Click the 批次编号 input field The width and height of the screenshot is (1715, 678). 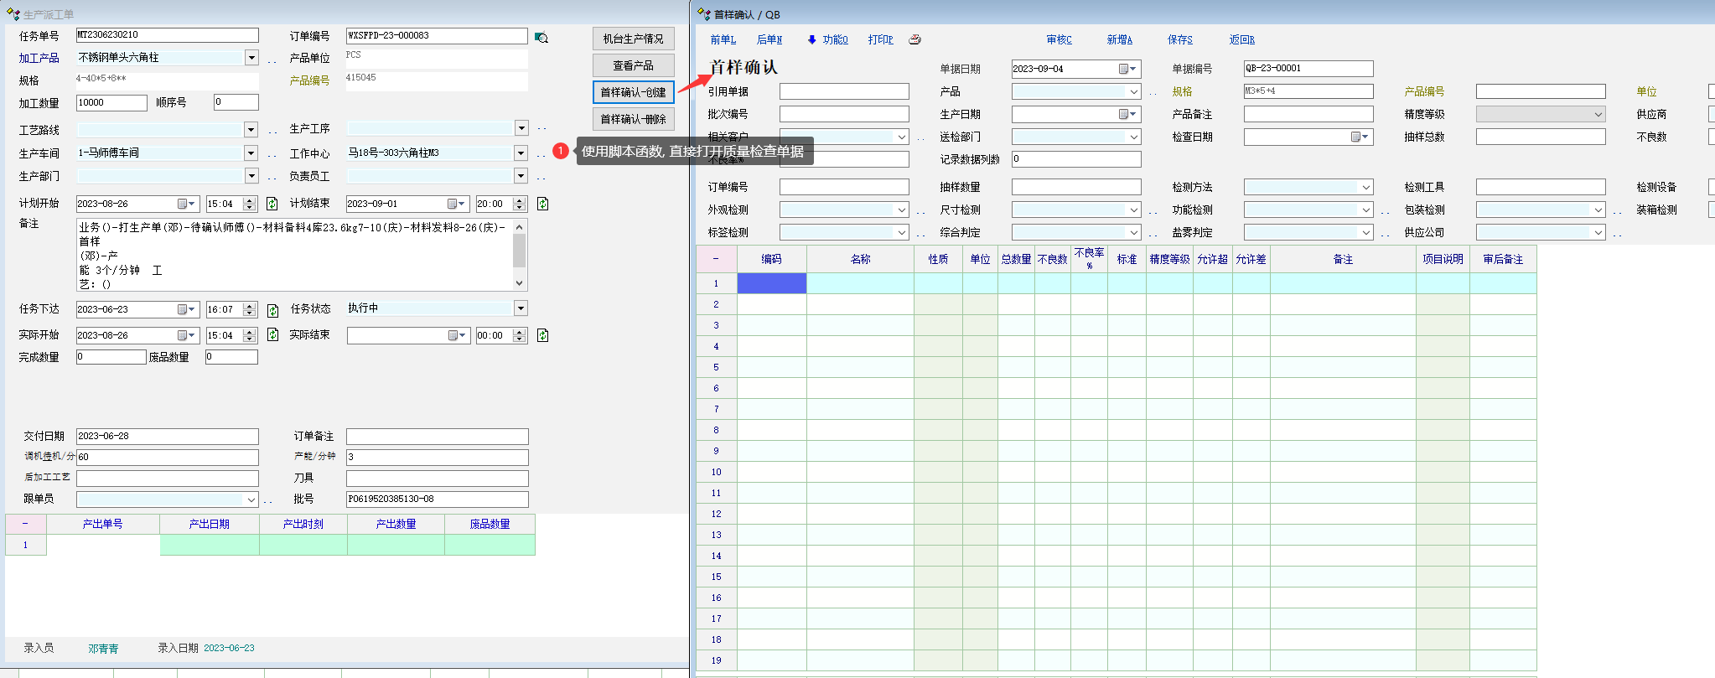click(844, 114)
